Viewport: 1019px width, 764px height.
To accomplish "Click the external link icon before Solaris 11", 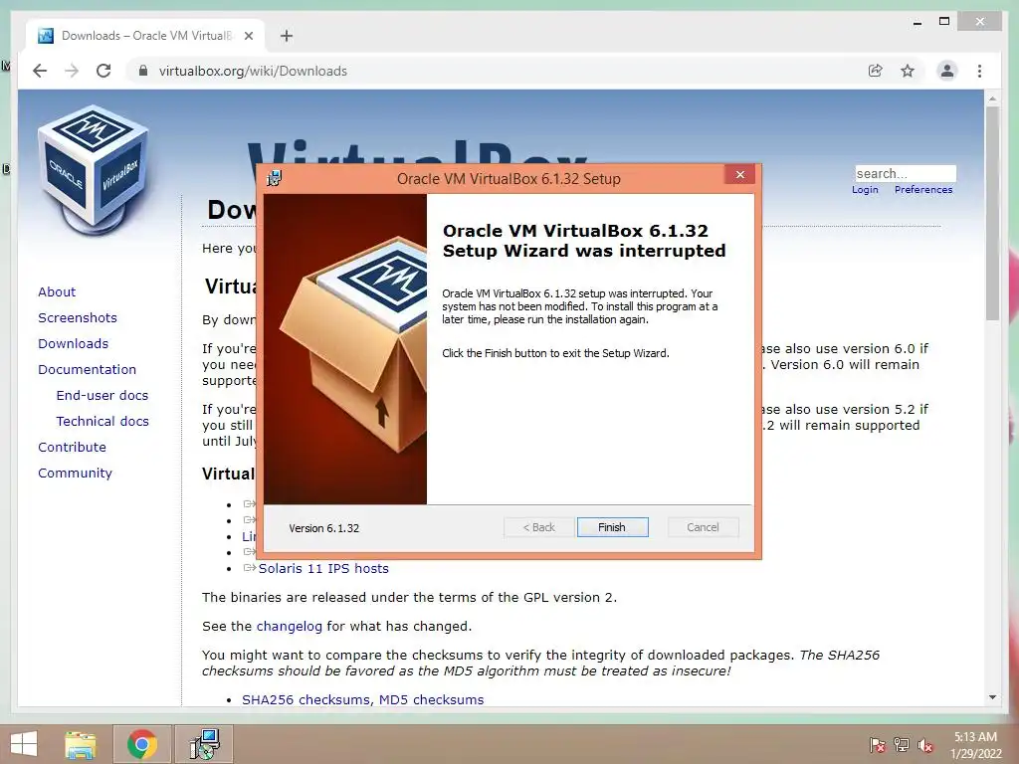I will pyautogui.click(x=249, y=568).
